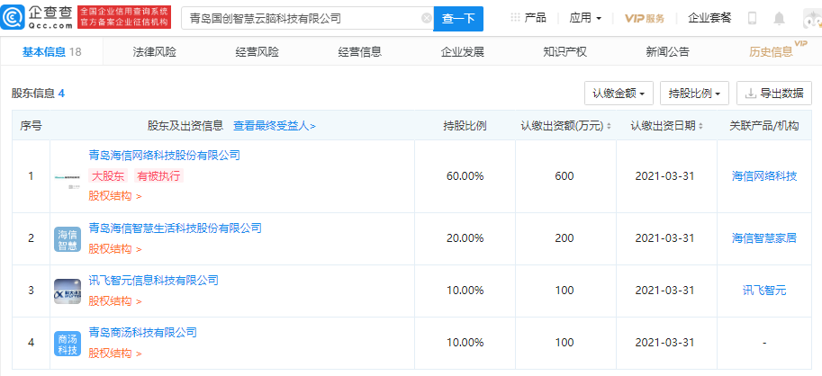Switch to 经营信息 tab
Image resolution: width=822 pixels, height=376 pixels.
tap(359, 51)
